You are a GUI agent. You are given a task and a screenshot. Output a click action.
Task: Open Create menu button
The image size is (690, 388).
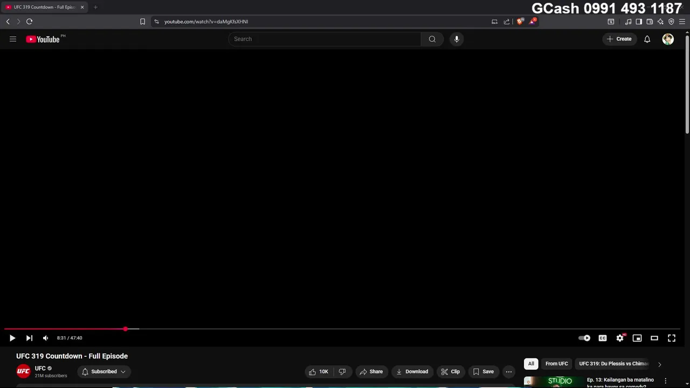619,39
